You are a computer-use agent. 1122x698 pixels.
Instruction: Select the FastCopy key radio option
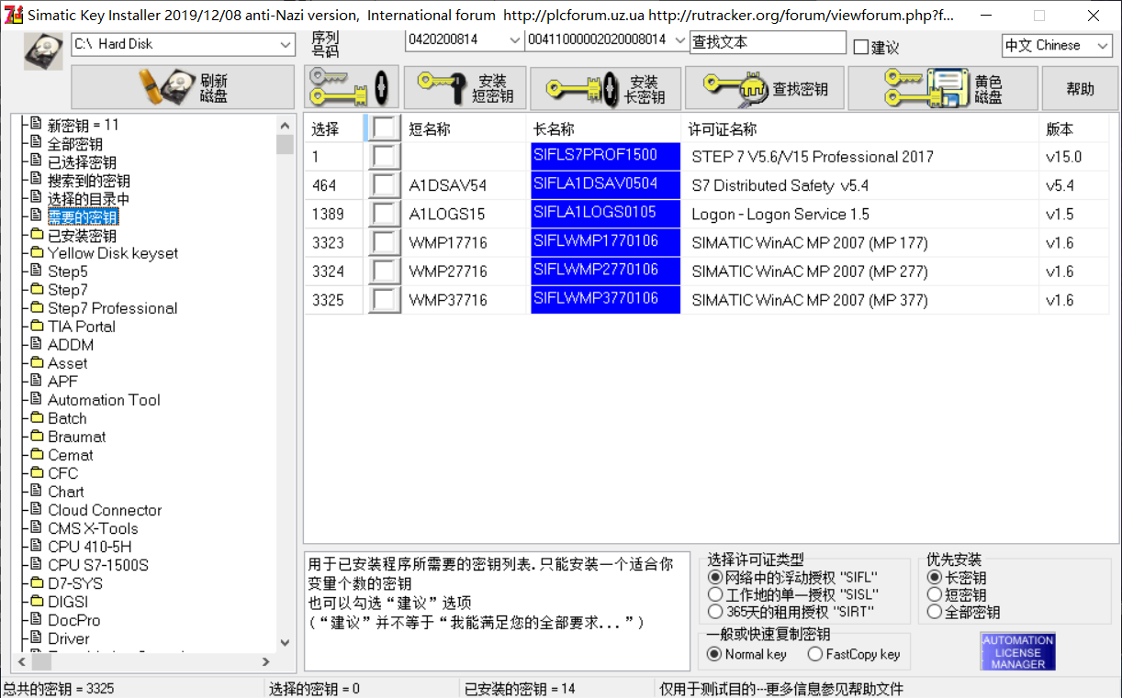tap(814, 654)
